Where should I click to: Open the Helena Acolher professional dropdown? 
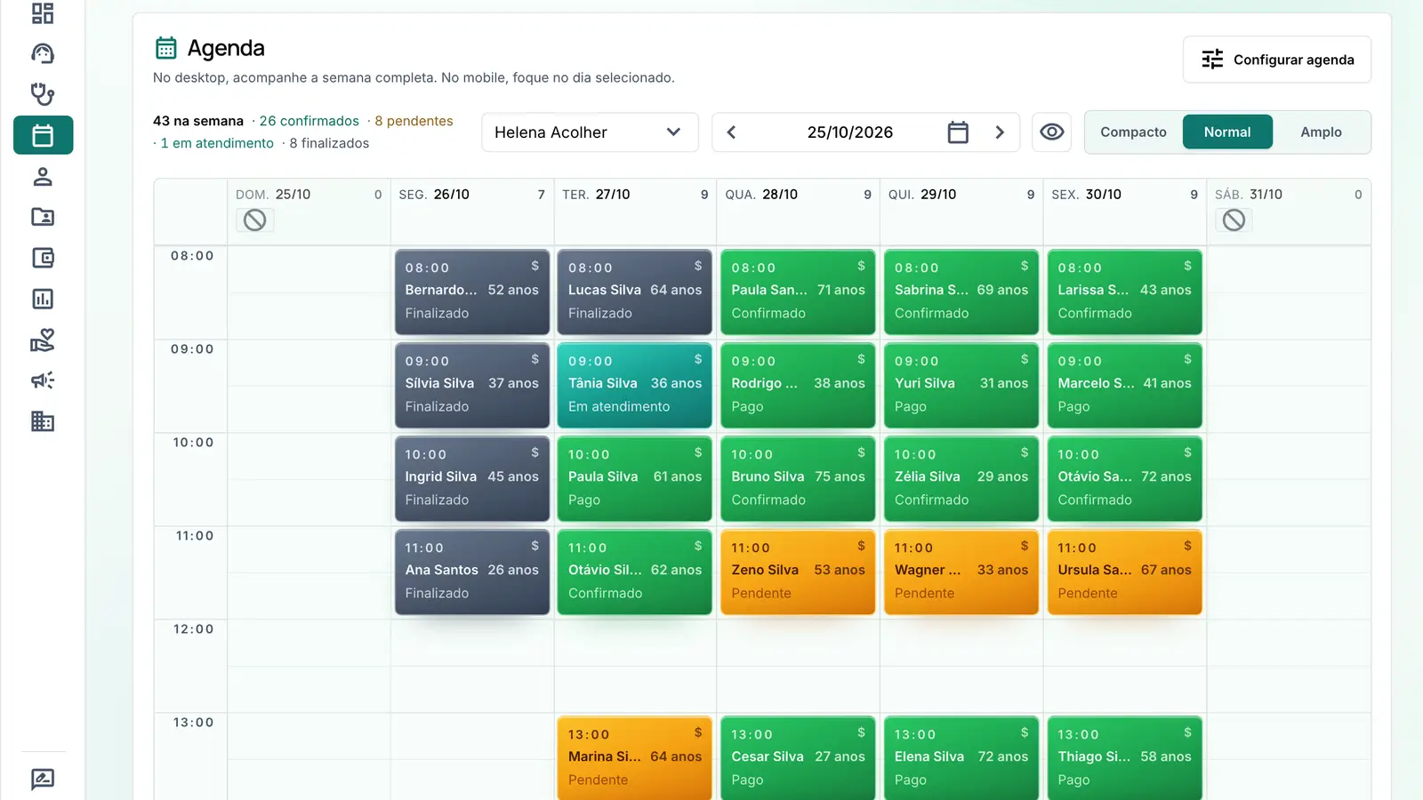590,132
